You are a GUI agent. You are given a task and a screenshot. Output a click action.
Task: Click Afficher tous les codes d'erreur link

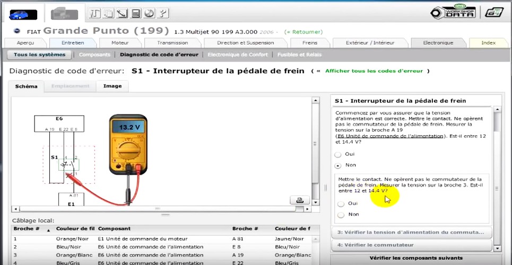point(374,71)
